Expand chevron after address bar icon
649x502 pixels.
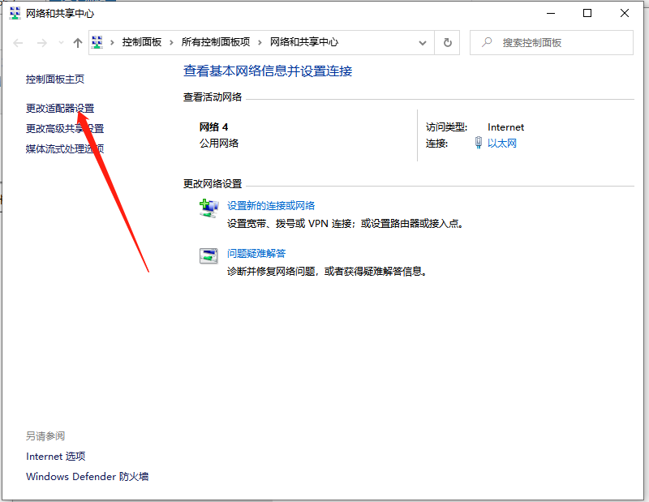(x=112, y=42)
